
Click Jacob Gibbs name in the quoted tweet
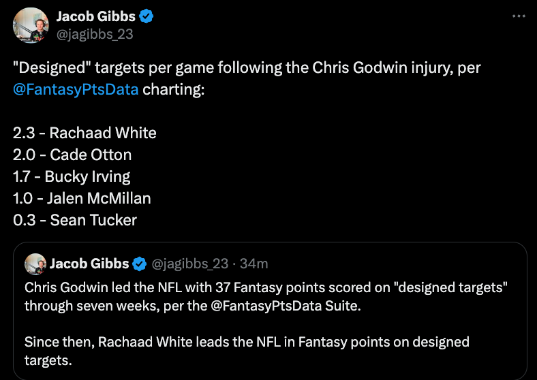point(89,264)
